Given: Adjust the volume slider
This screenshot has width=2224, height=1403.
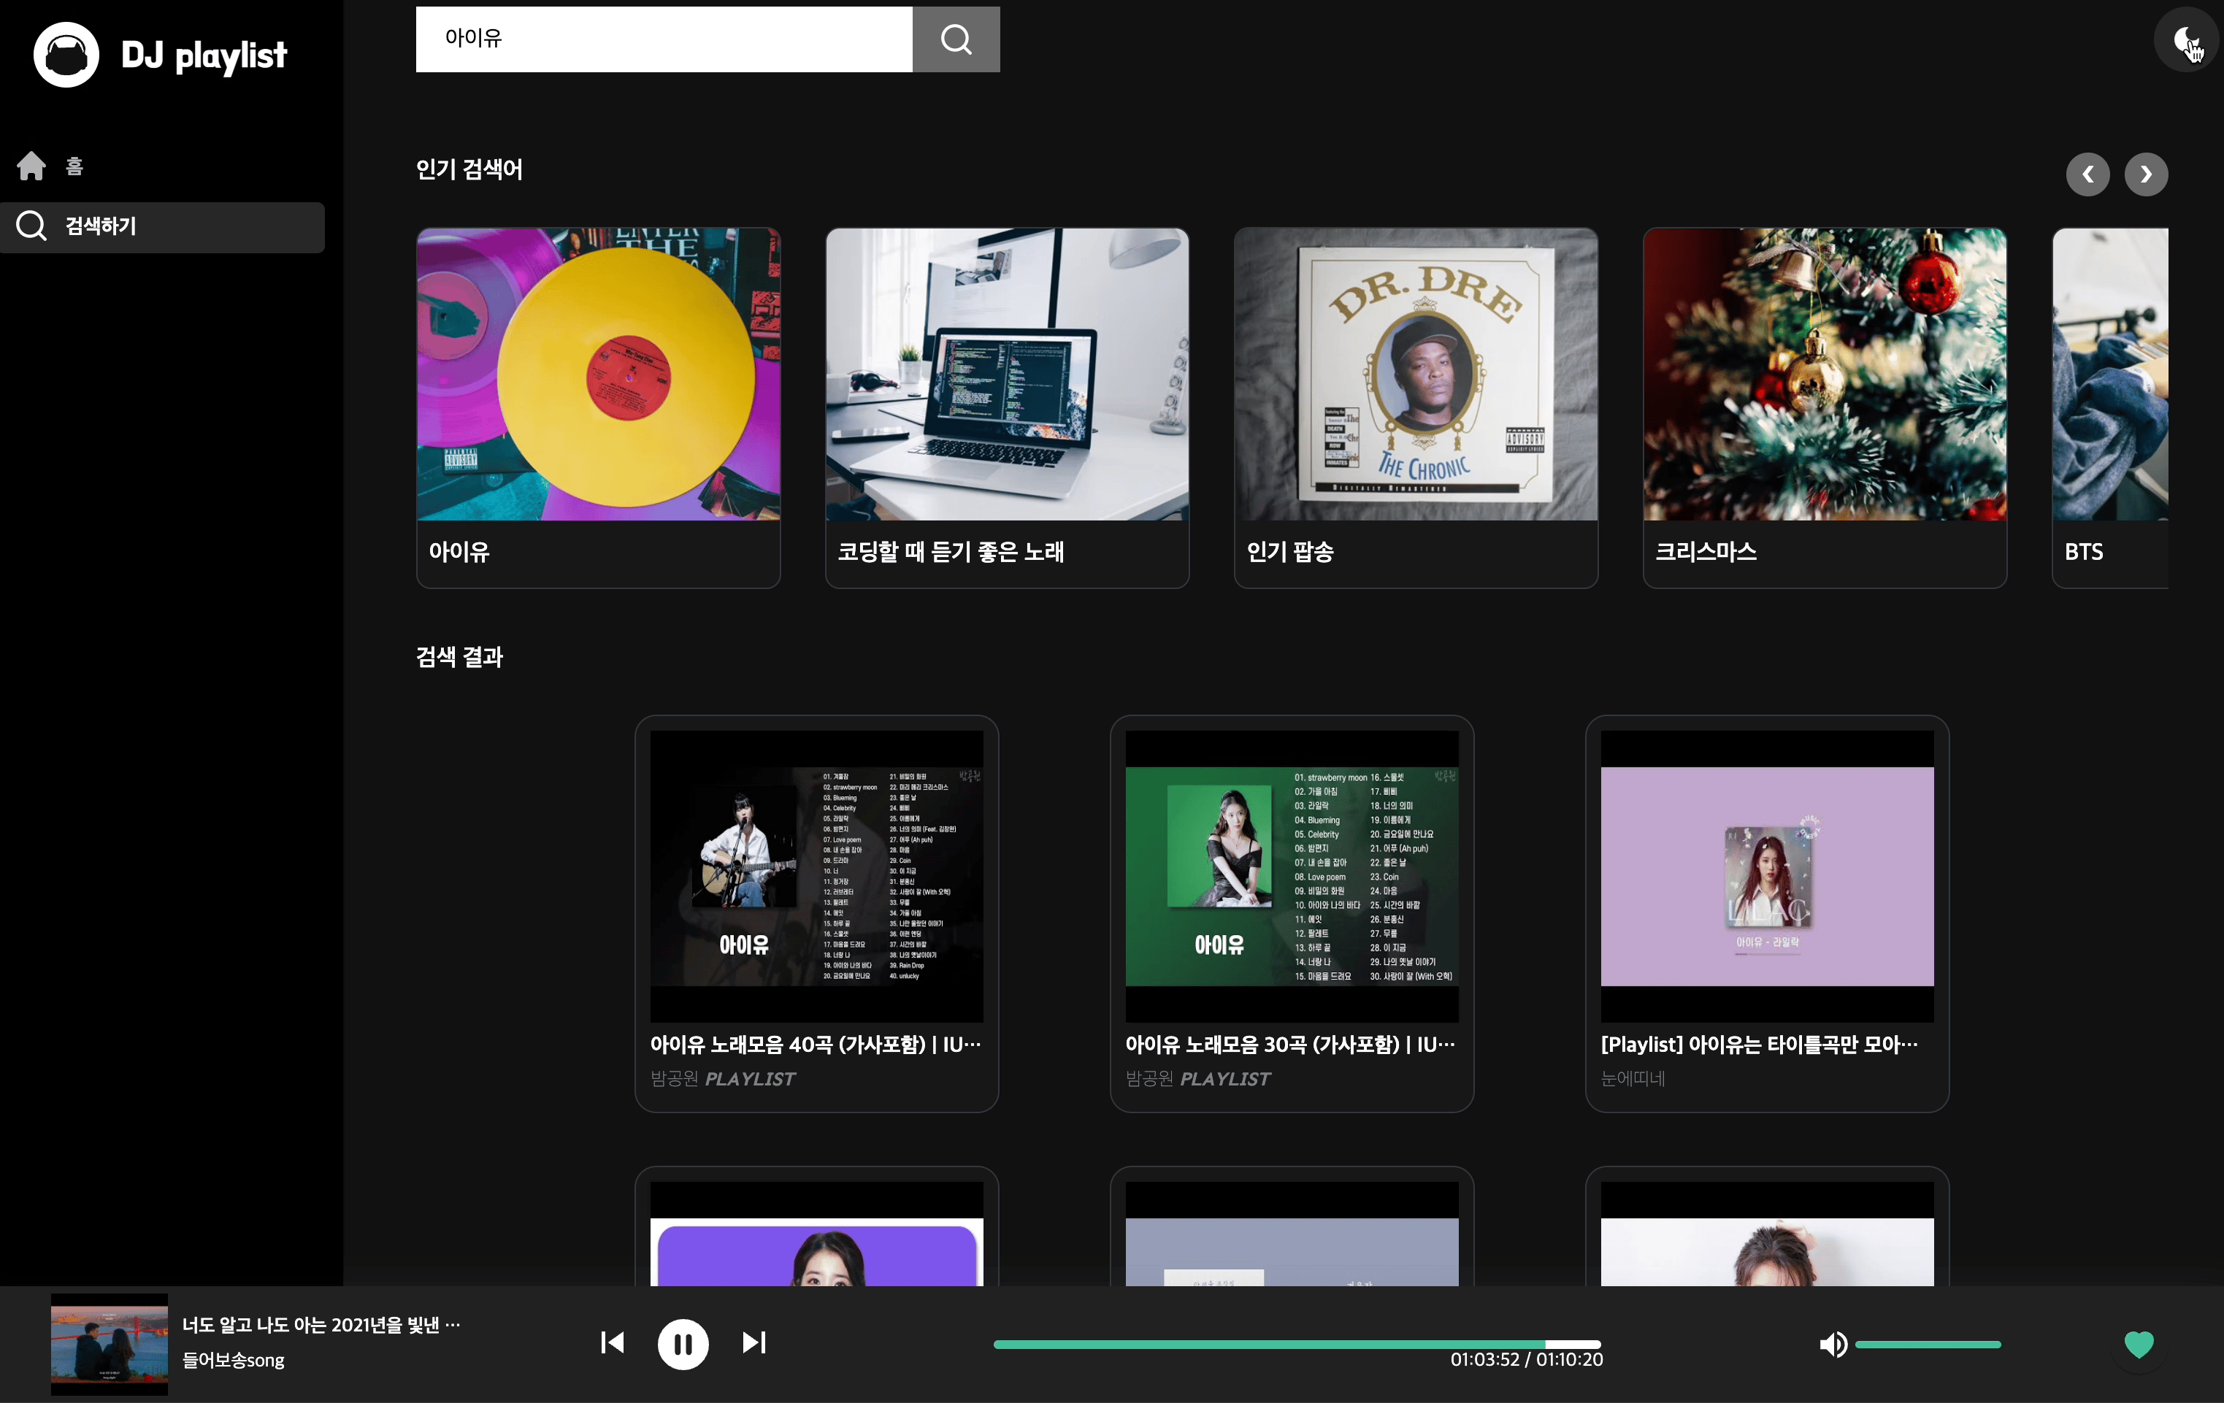Looking at the screenshot, I should 1928,1345.
